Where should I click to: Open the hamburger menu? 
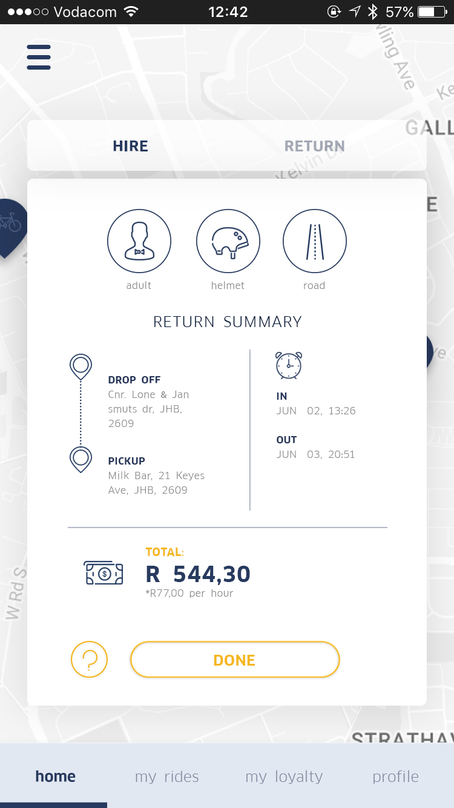point(39,58)
